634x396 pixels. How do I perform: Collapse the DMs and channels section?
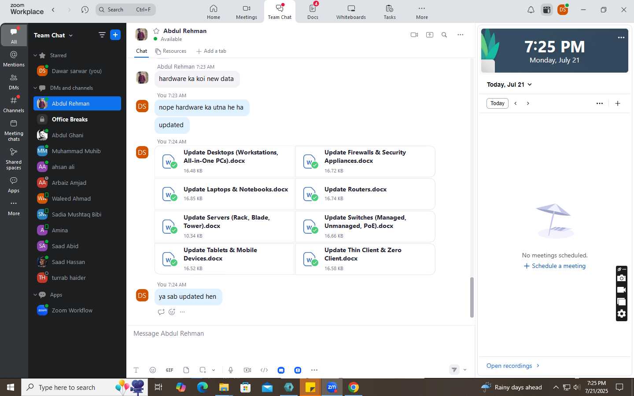click(35, 88)
